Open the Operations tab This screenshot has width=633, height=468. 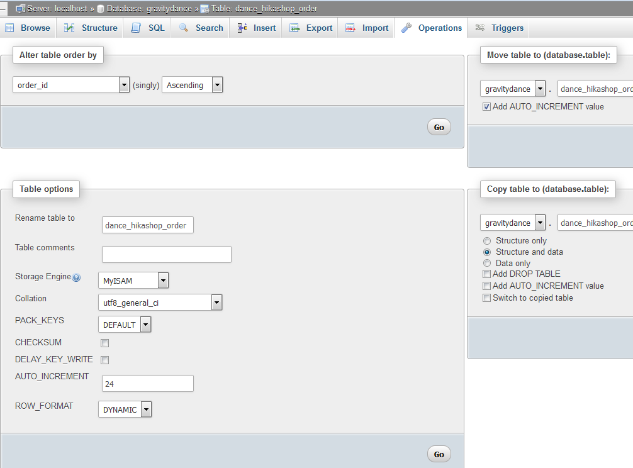432,28
